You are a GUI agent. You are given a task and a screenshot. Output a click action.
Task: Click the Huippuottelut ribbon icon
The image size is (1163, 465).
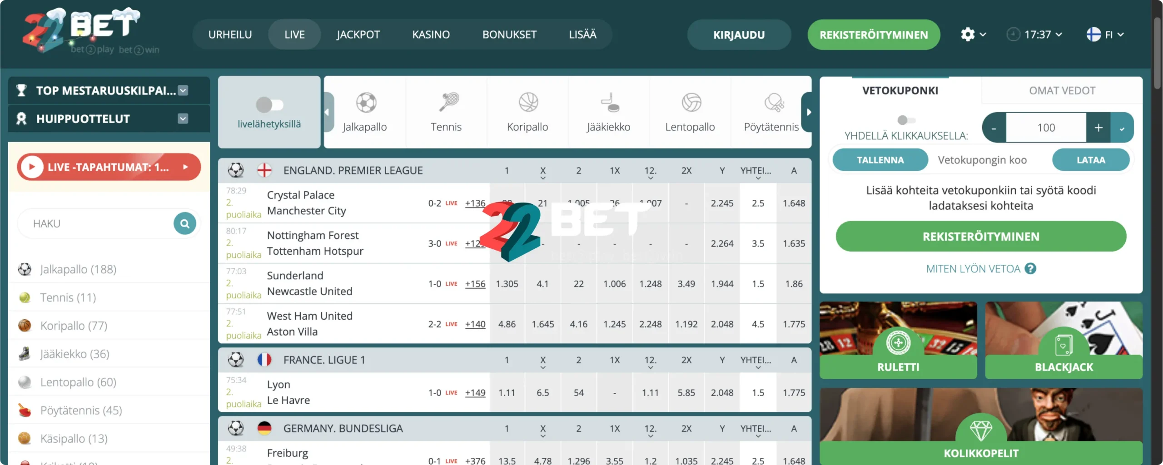(x=21, y=119)
